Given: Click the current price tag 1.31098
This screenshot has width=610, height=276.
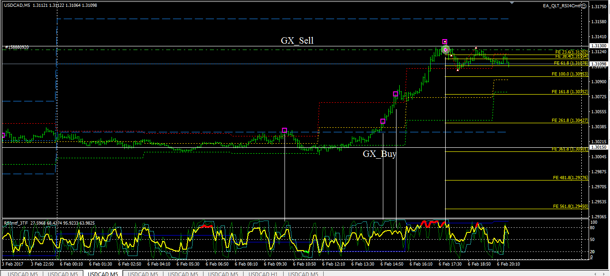Looking at the screenshot, I should (x=598, y=65).
